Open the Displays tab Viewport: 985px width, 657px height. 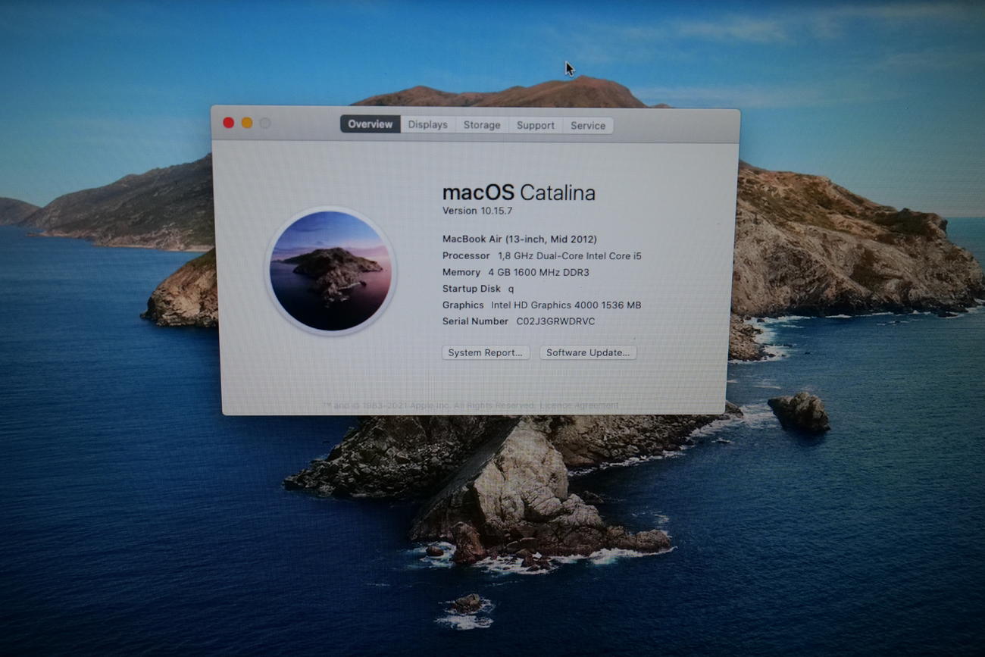(x=427, y=125)
